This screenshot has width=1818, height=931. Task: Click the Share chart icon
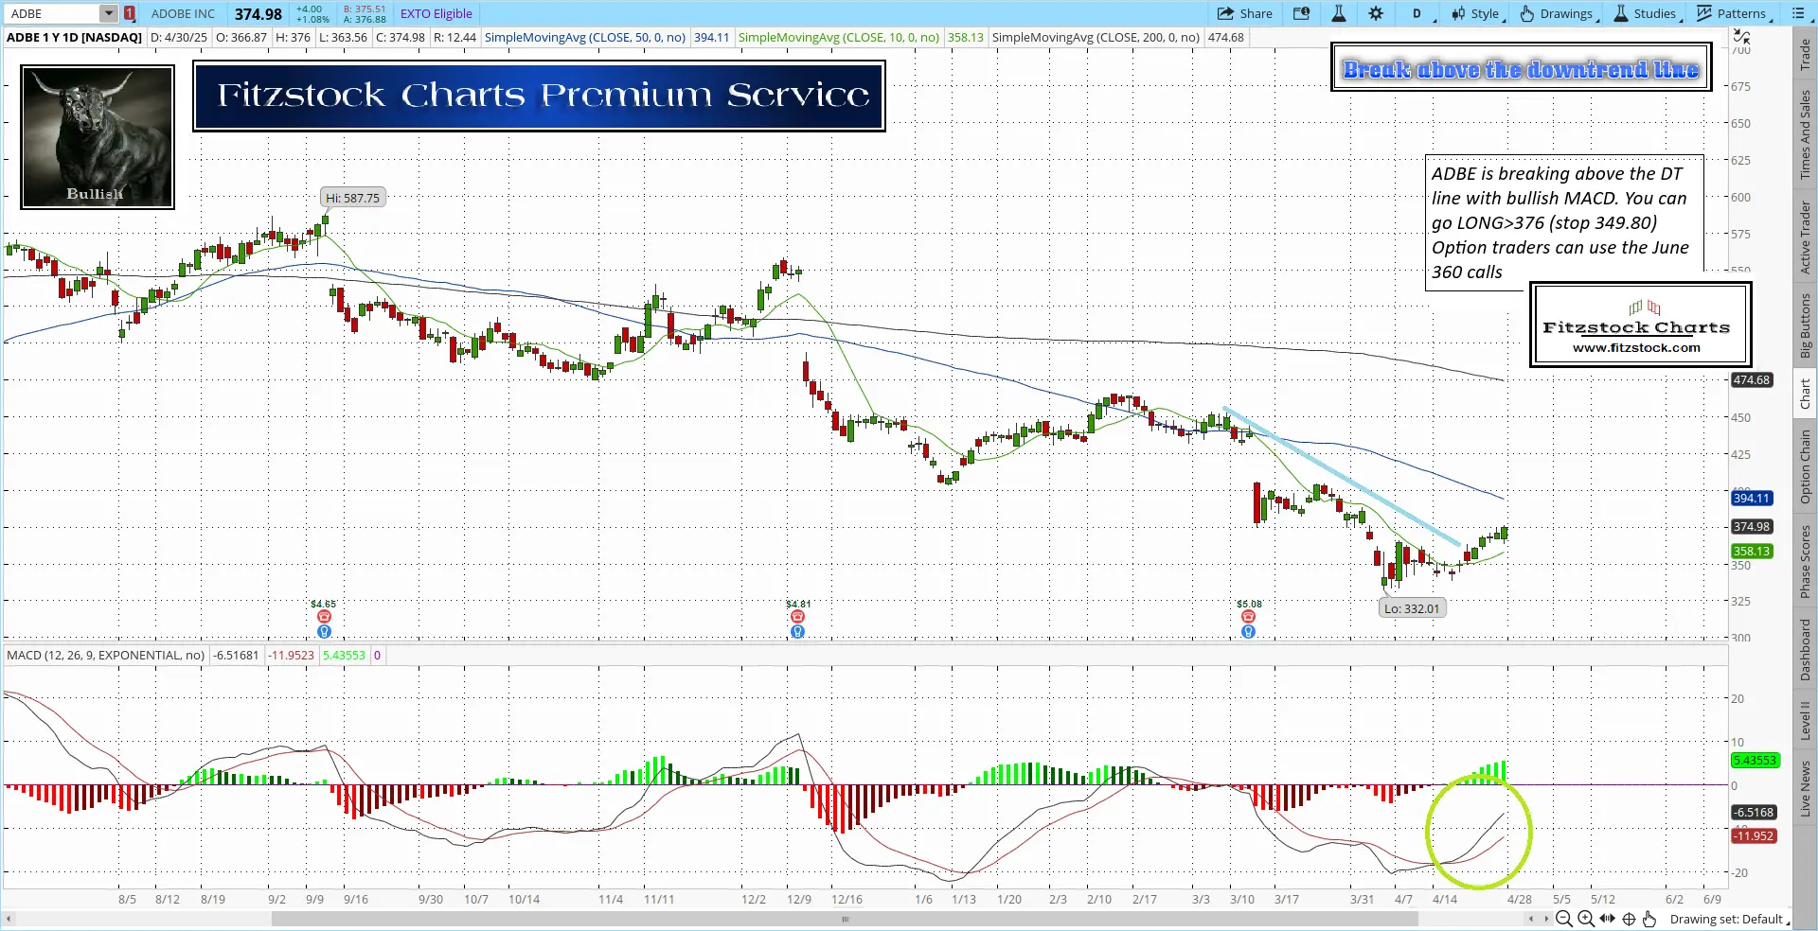coord(1244,13)
